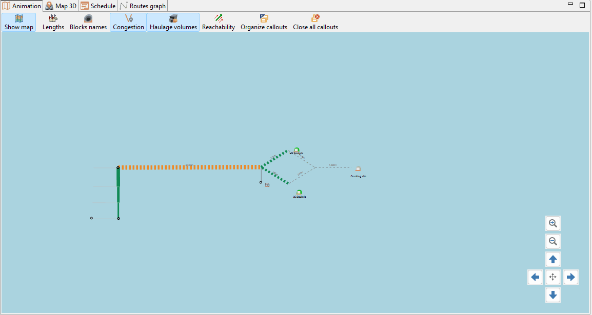Pan the map right
This screenshot has width=592, height=315.
571,277
